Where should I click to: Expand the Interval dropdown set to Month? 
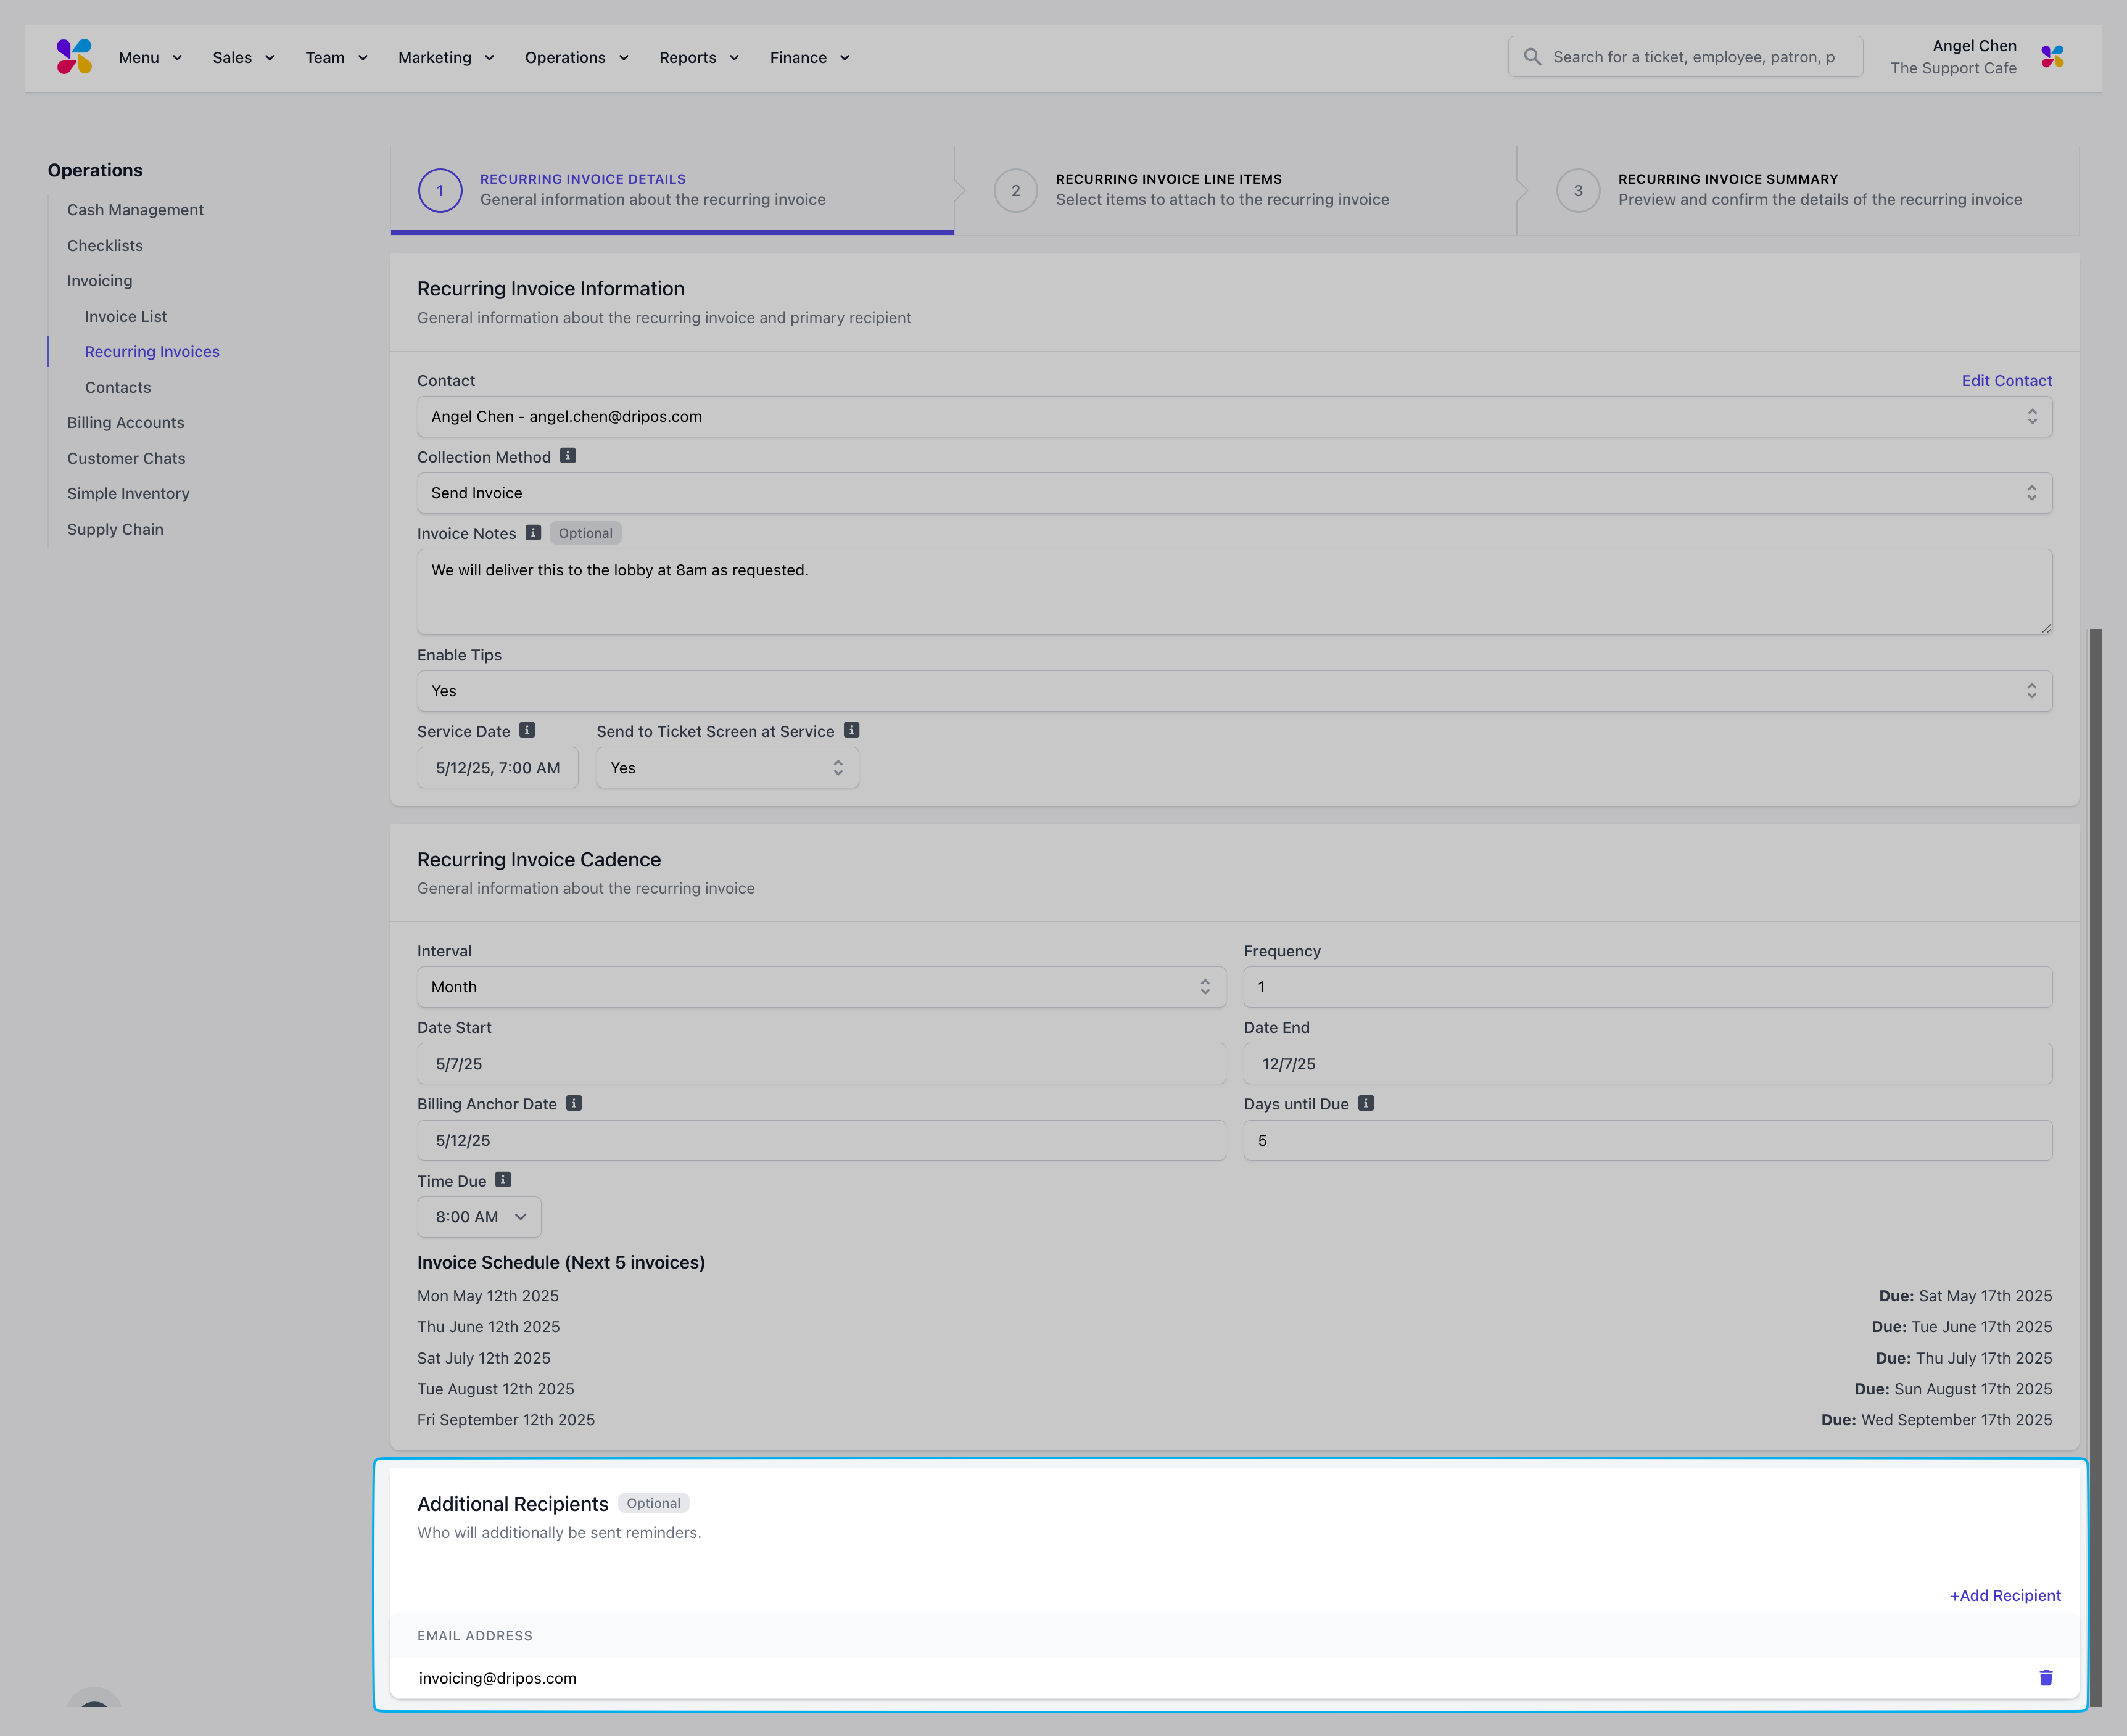[820, 987]
